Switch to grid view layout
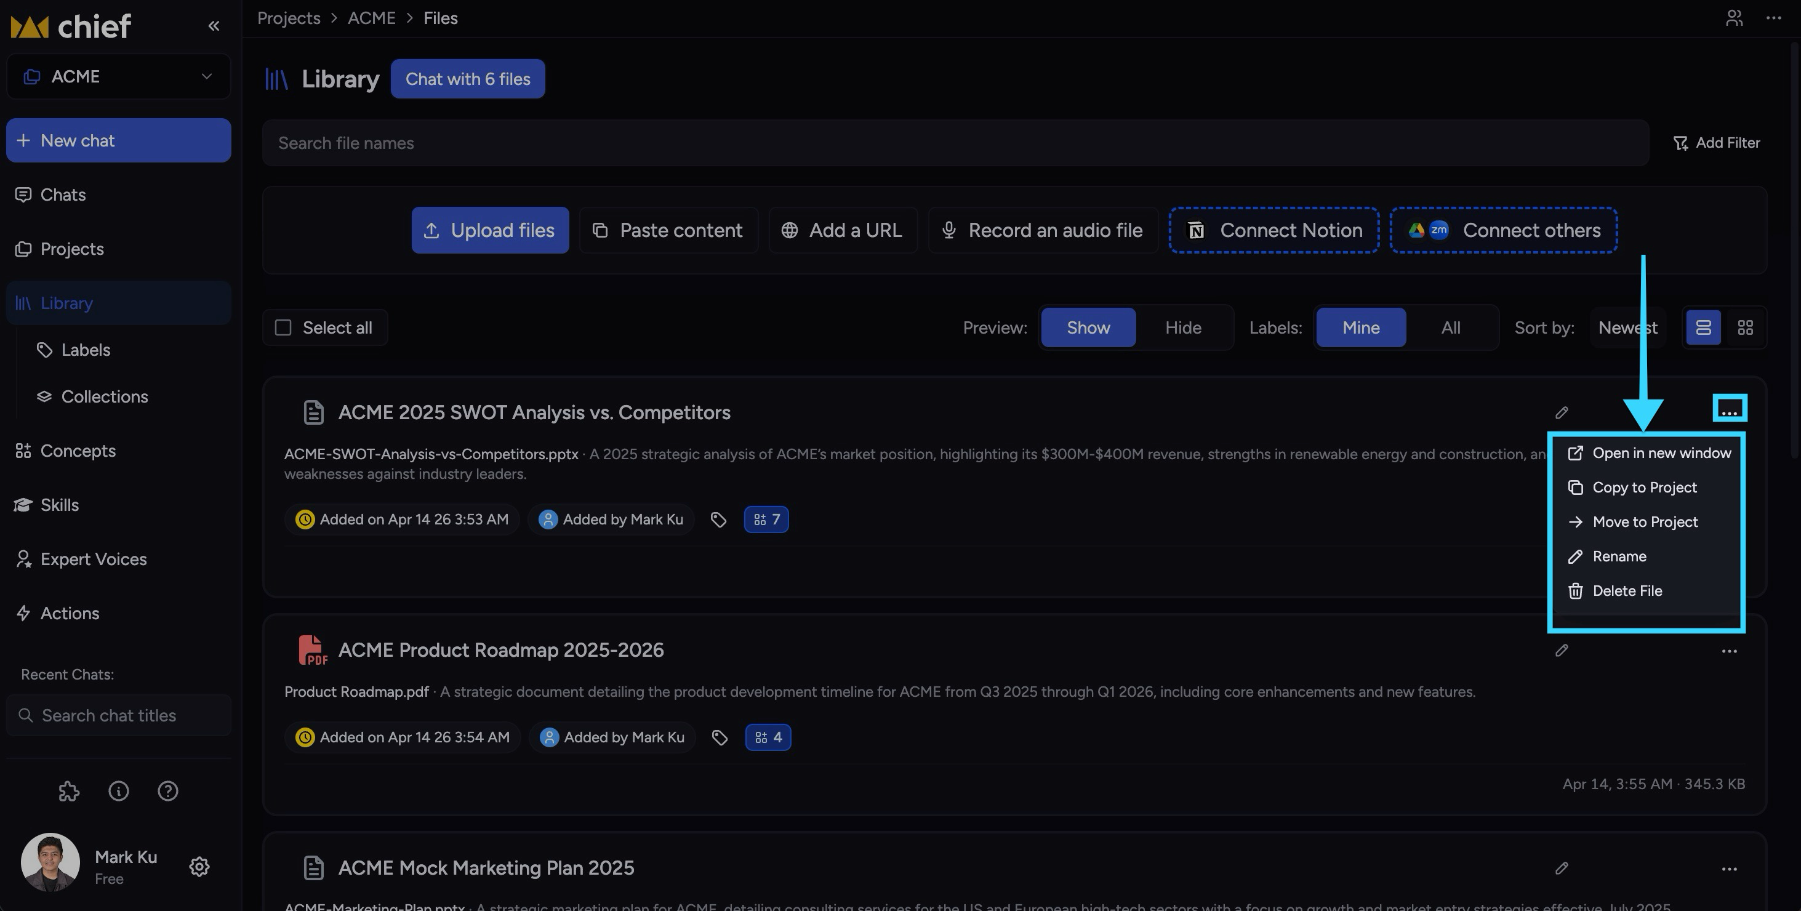Image resolution: width=1801 pixels, height=911 pixels. tap(1745, 328)
